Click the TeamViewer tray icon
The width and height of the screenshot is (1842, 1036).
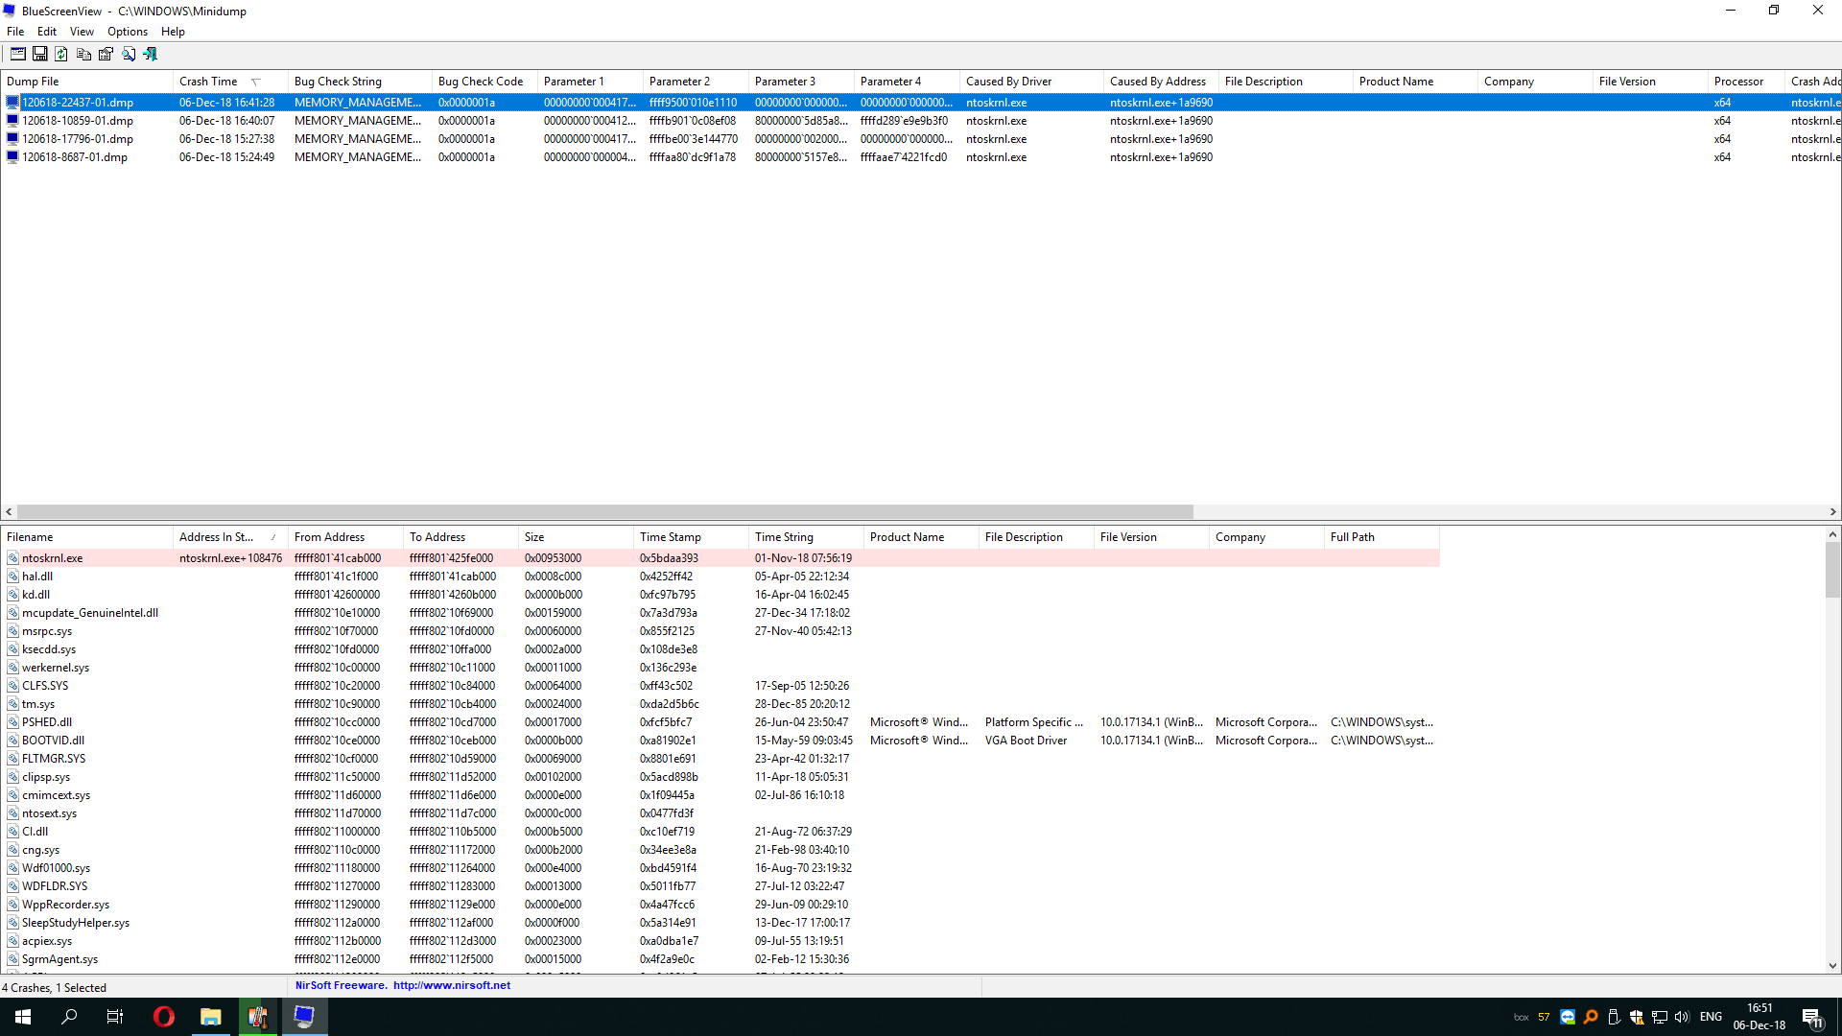(1568, 1017)
